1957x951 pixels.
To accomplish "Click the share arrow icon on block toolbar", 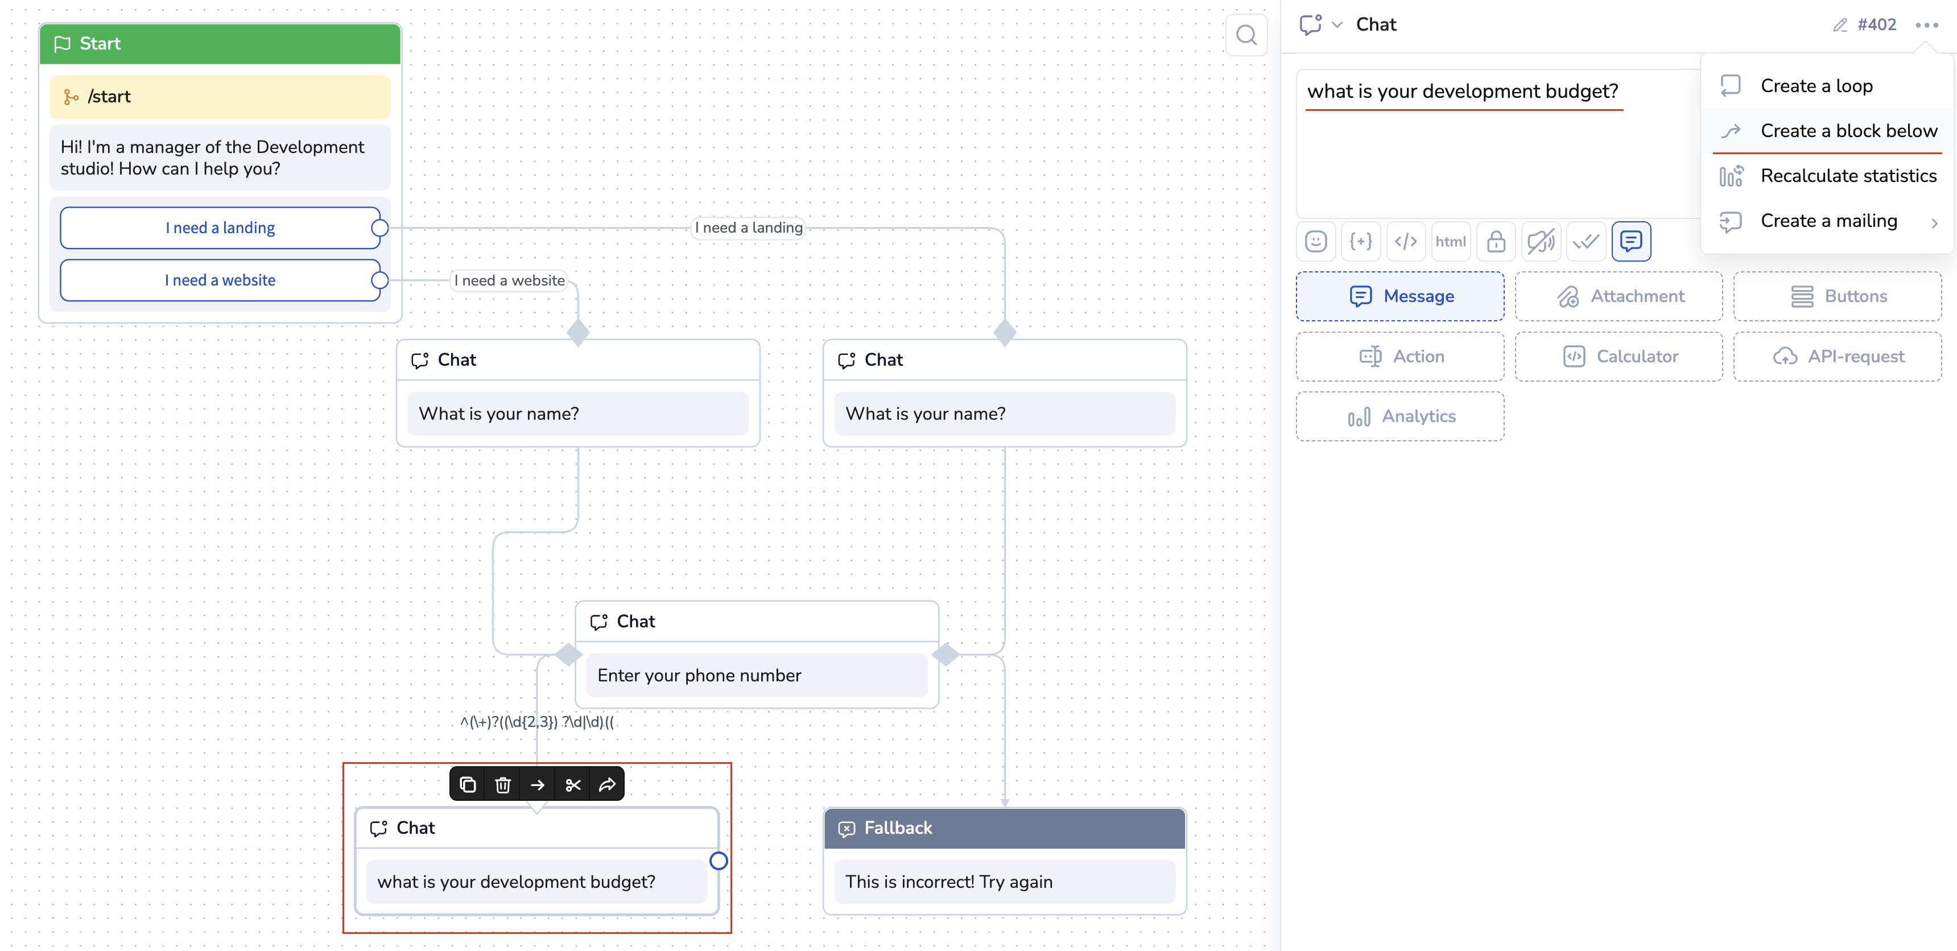I will point(607,785).
